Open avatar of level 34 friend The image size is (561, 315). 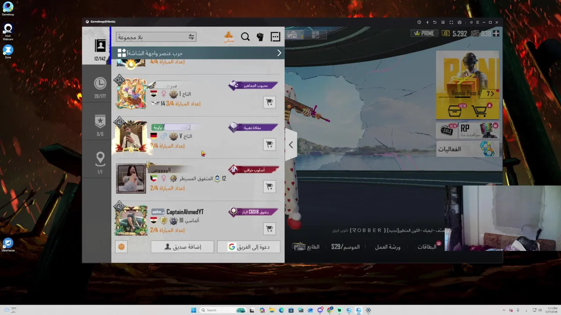[131, 93]
